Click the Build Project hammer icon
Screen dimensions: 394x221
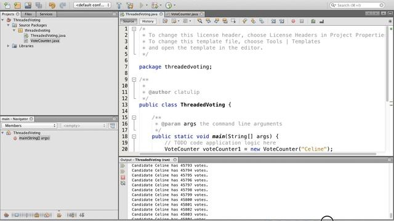[x=119, y=6]
